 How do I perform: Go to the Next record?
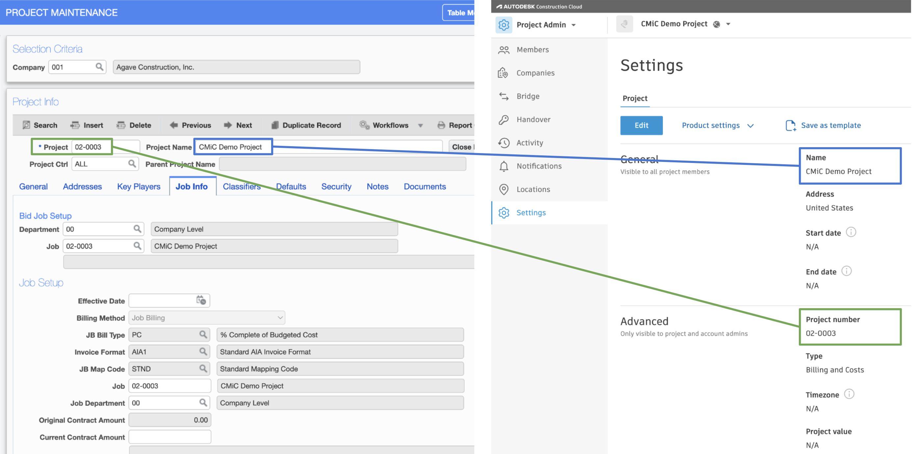[238, 125]
